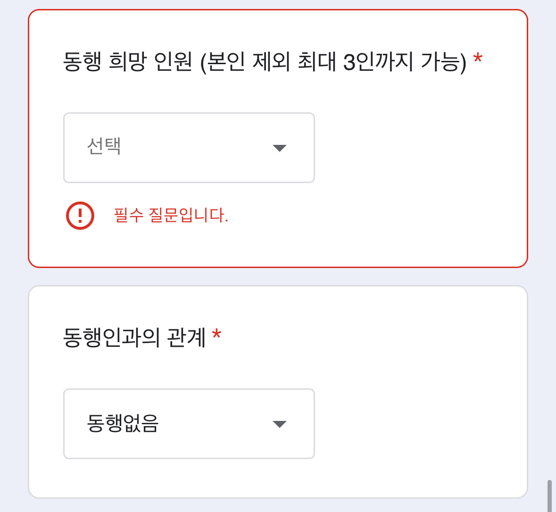Click the page background between the two cards
This screenshot has height=512, width=556.
pos(278,277)
